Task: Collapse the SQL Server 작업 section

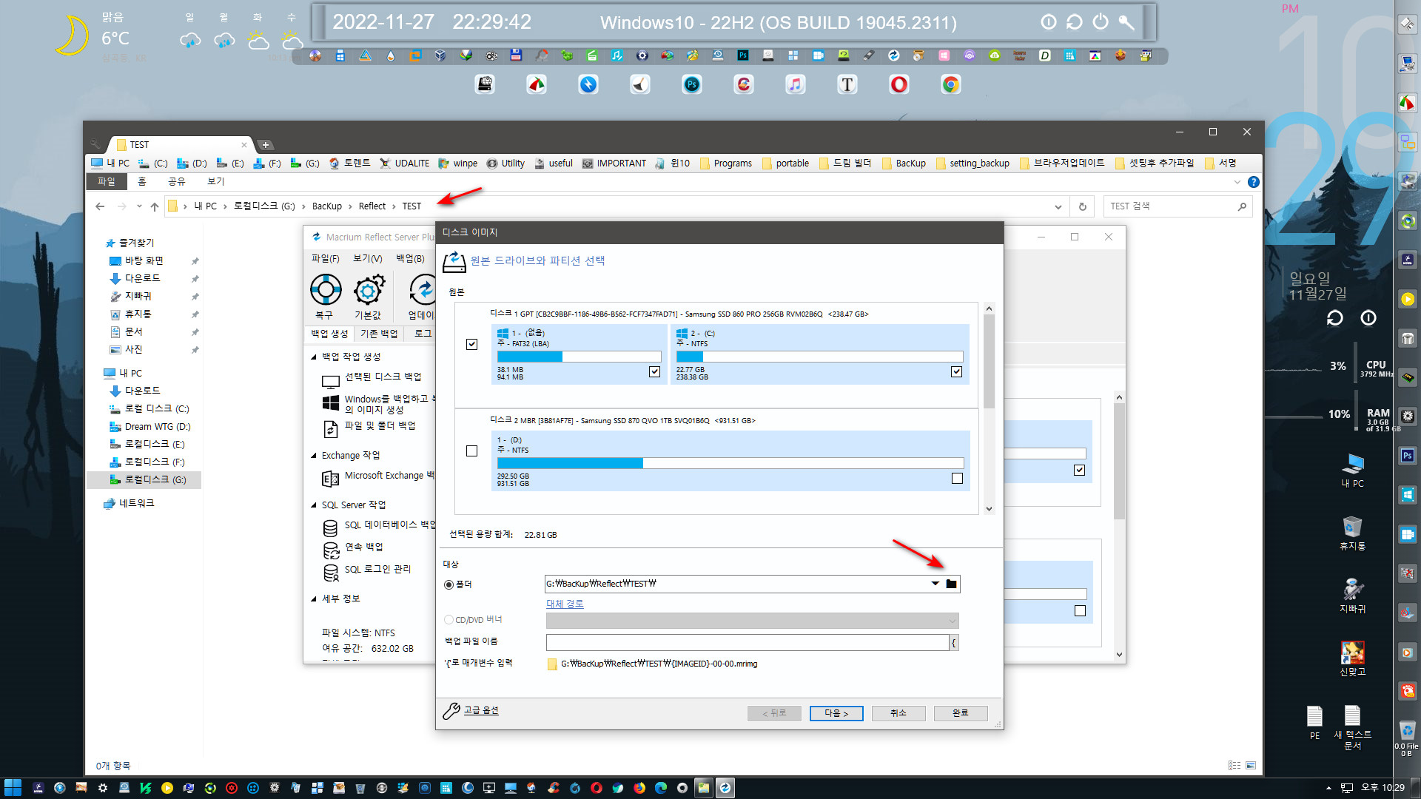Action: click(x=313, y=505)
